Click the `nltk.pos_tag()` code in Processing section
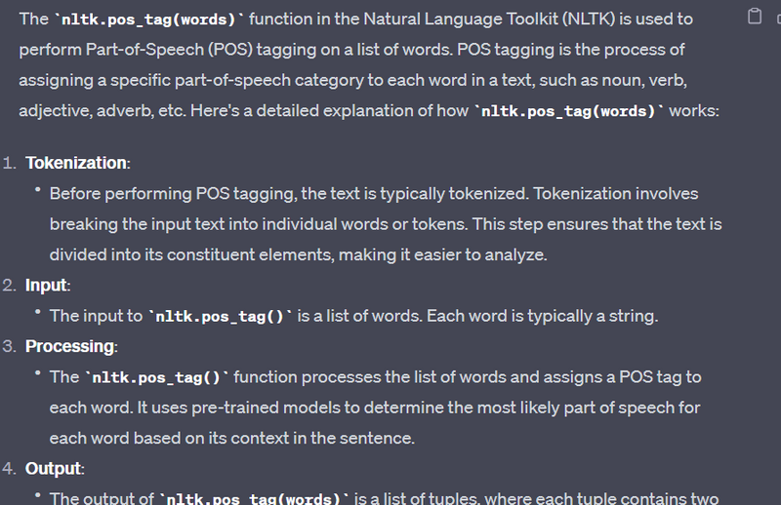This screenshot has width=781, height=505. [157, 377]
